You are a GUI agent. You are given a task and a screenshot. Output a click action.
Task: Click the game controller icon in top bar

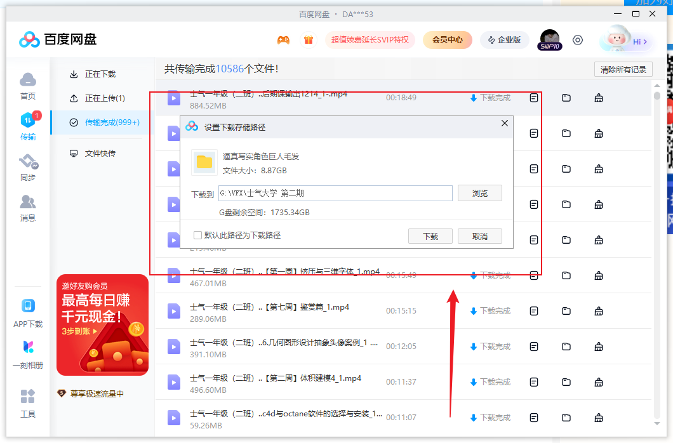point(283,39)
